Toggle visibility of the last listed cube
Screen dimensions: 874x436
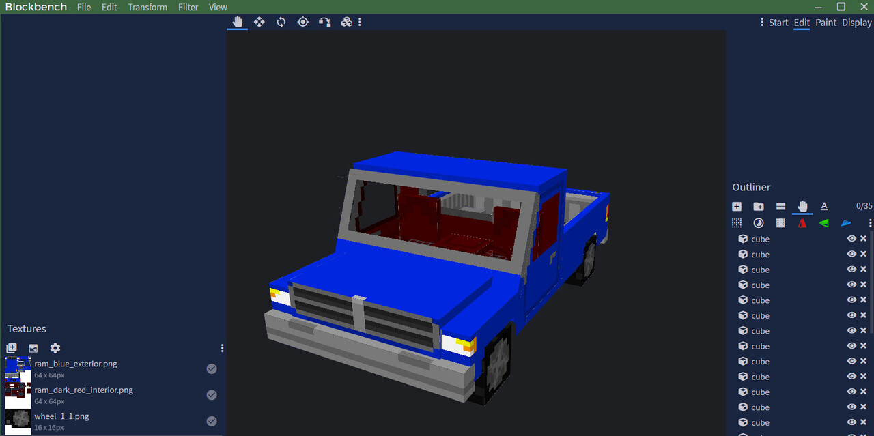click(851, 422)
